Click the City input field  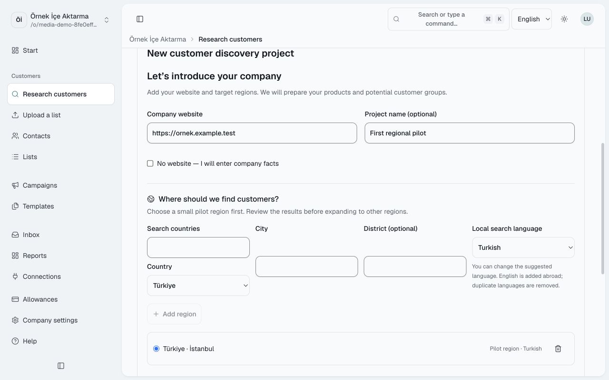306,266
